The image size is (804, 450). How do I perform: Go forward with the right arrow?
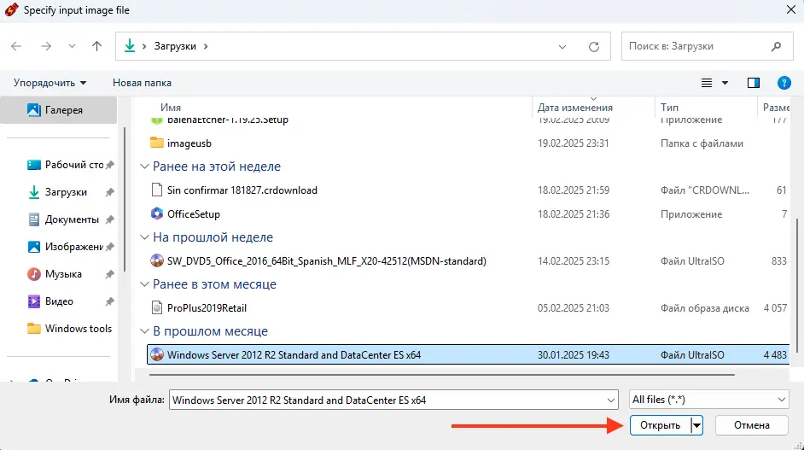click(46, 46)
